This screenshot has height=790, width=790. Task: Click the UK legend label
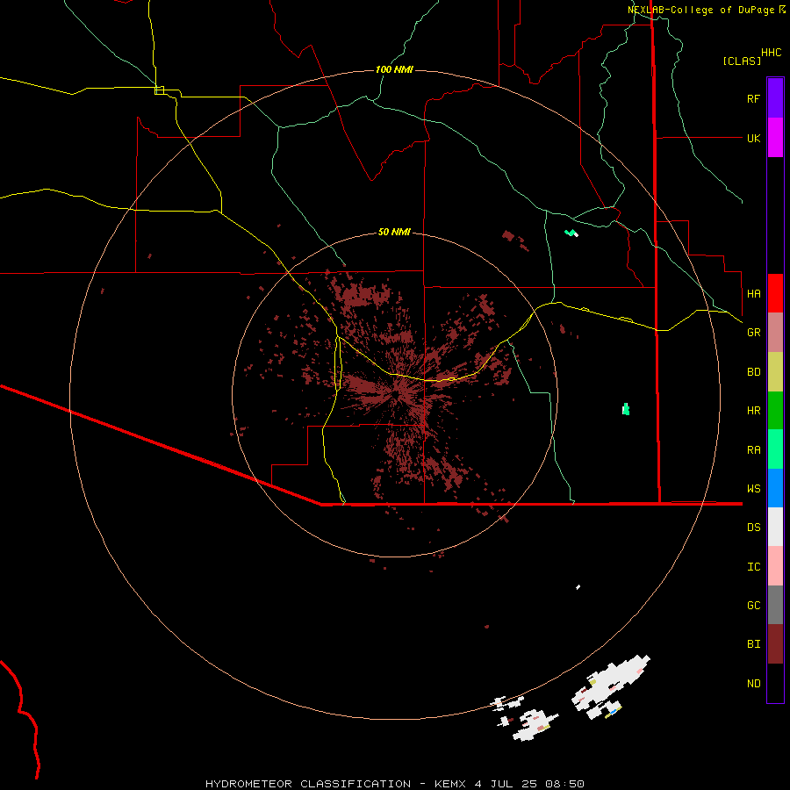click(753, 139)
